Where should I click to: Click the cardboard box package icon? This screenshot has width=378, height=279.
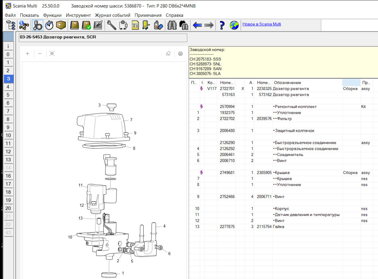pos(60,25)
